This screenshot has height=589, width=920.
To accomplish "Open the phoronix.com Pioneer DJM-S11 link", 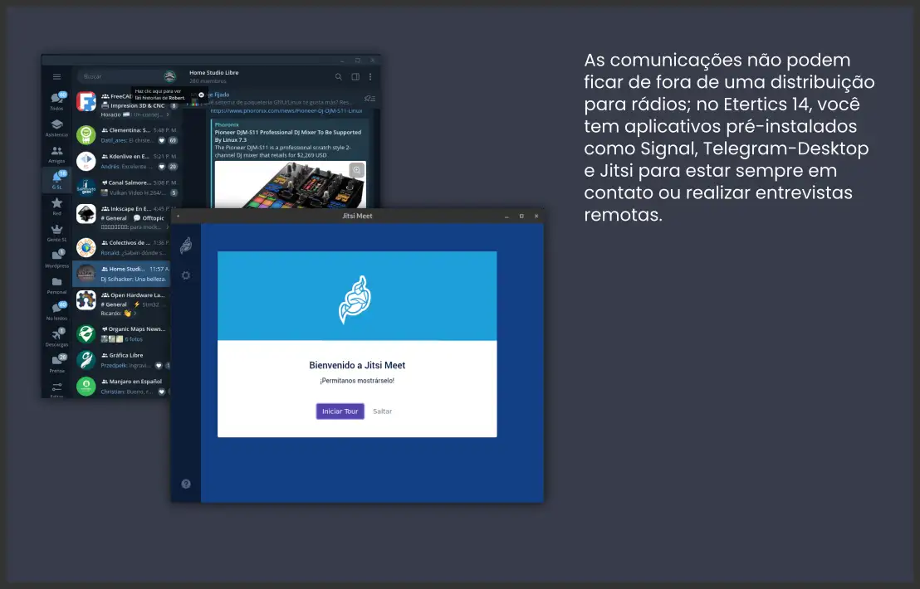I will coord(286,111).
